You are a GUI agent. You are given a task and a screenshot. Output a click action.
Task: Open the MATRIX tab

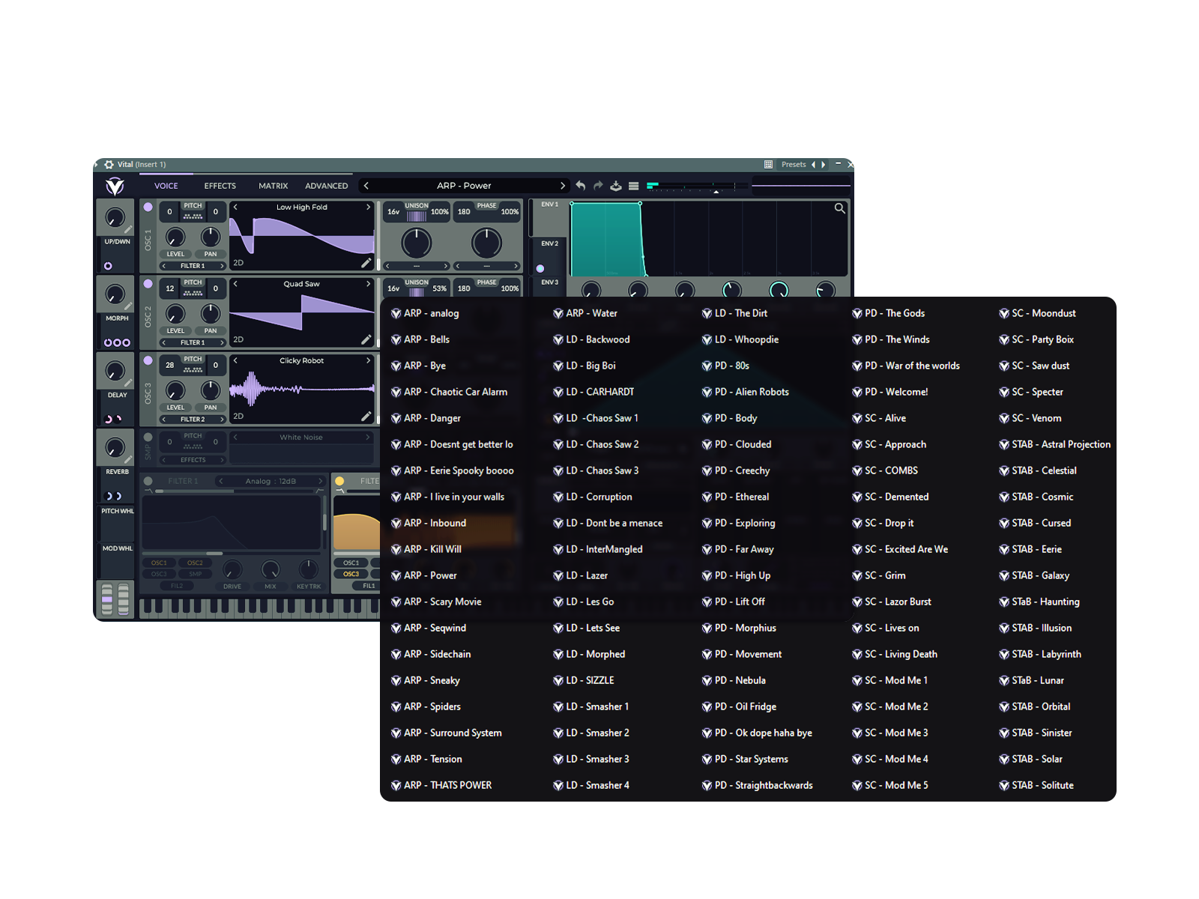pyautogui.click(x=273, y=186)
